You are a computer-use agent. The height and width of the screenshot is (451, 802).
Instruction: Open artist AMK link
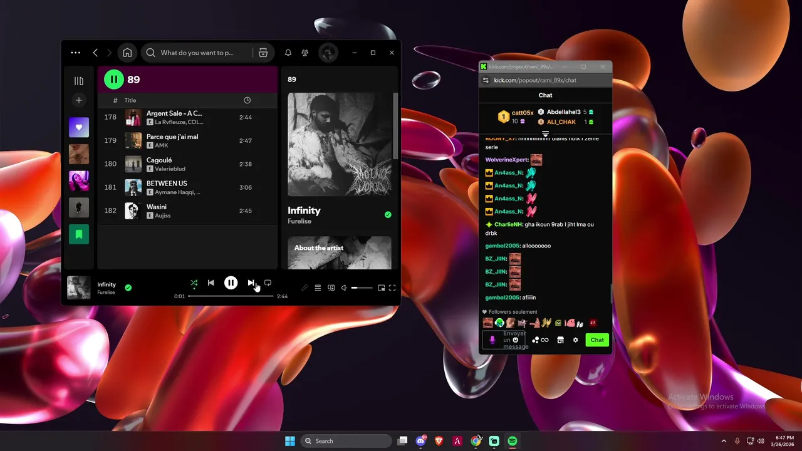click(x=162, y=145)
